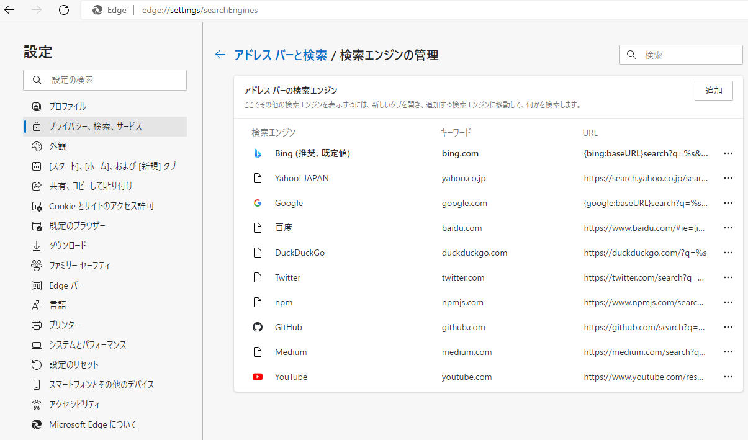Open [スタート]、[ホーム]、および [新規] タブ settings
The width and height of the screenshot is (748, 440).
105,166
